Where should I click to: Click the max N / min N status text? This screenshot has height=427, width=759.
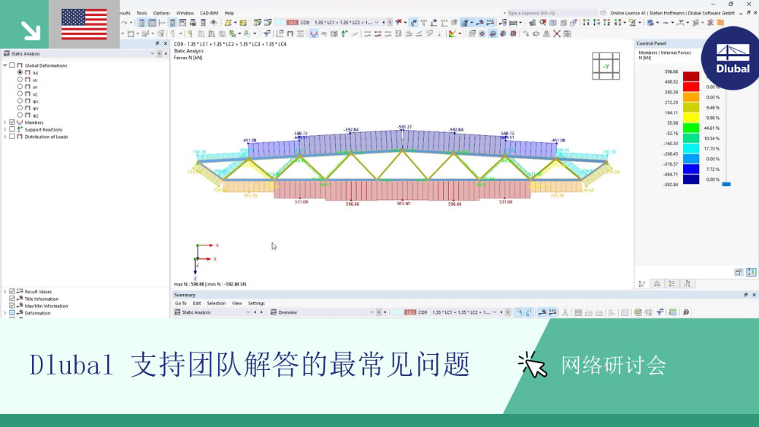coord(210,284)
